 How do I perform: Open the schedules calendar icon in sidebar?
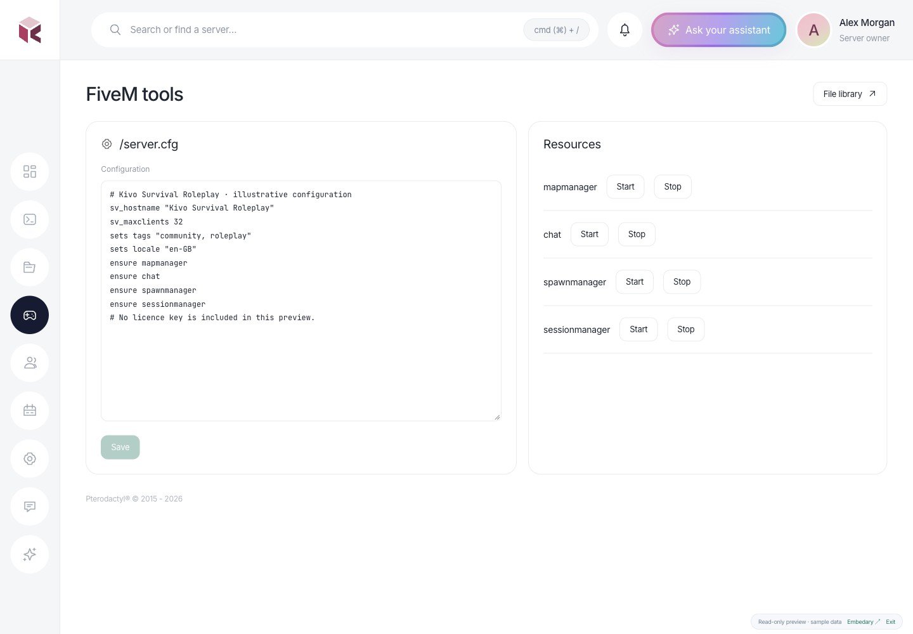(30, 411)
